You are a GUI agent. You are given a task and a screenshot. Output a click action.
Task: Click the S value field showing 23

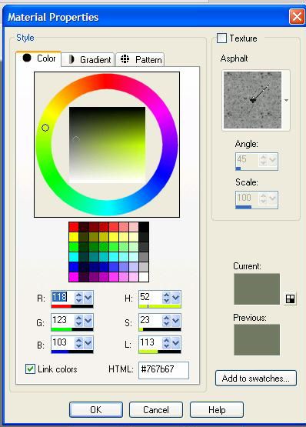coord(150,320)
